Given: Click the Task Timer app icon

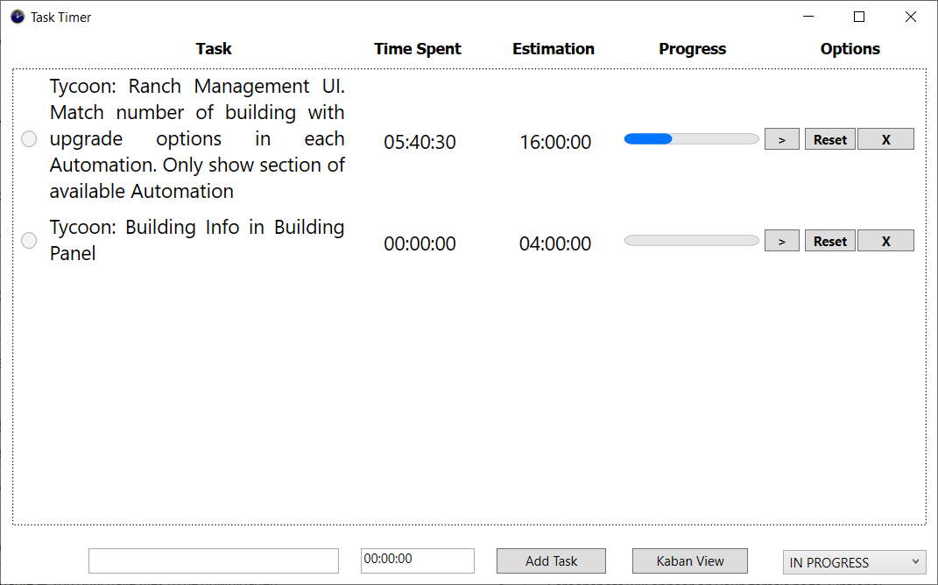Looking at the screenshot, I should (x=16, y=17).
